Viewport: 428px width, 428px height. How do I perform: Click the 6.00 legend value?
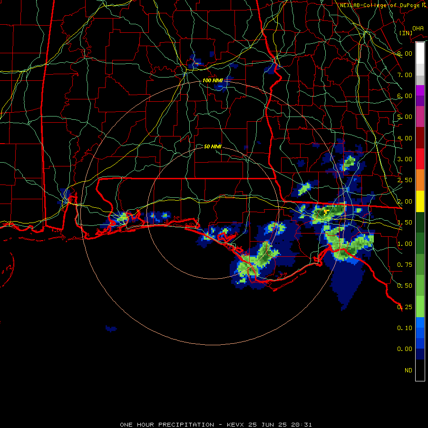[x=405, y=96]
